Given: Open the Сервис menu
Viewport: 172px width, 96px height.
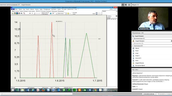Looking at the screenshot, I should 59,9.
